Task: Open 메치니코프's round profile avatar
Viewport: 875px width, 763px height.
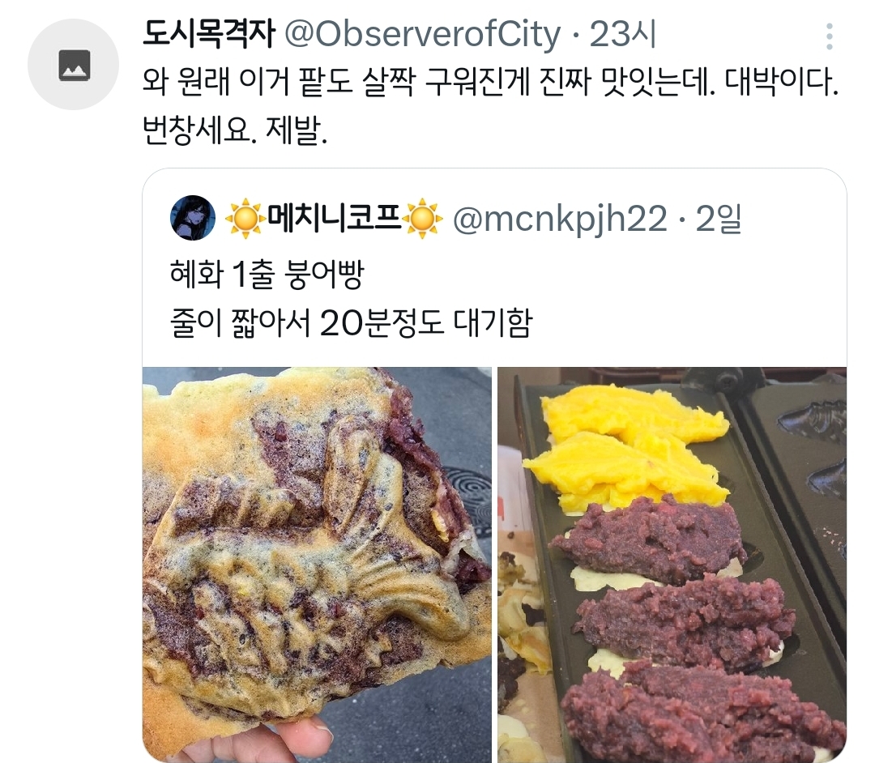Action: [193, 218]
